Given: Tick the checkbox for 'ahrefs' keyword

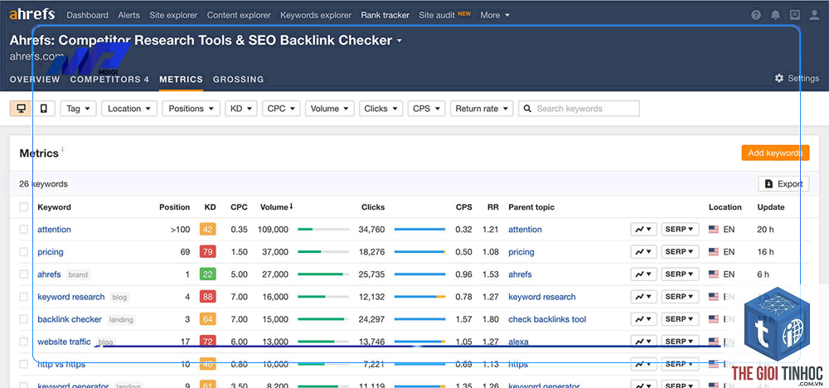Looking at the screenshot, I should [x=24, y=274].
